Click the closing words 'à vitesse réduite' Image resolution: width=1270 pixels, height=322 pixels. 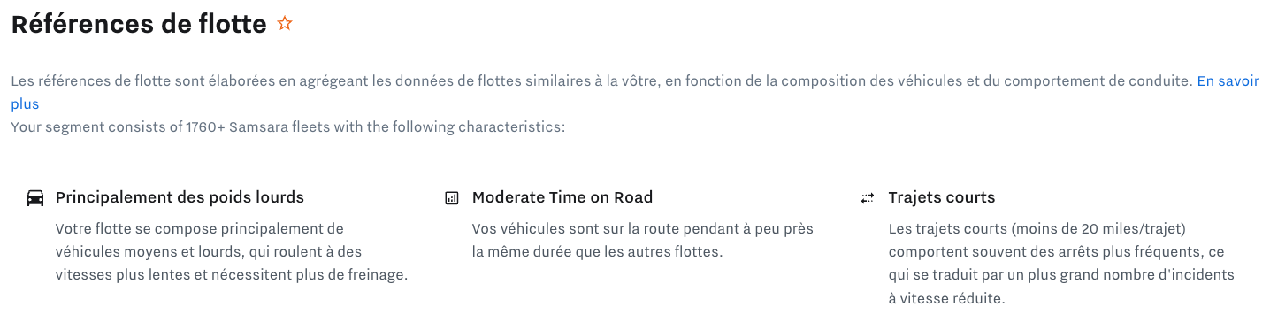point(946,298)
